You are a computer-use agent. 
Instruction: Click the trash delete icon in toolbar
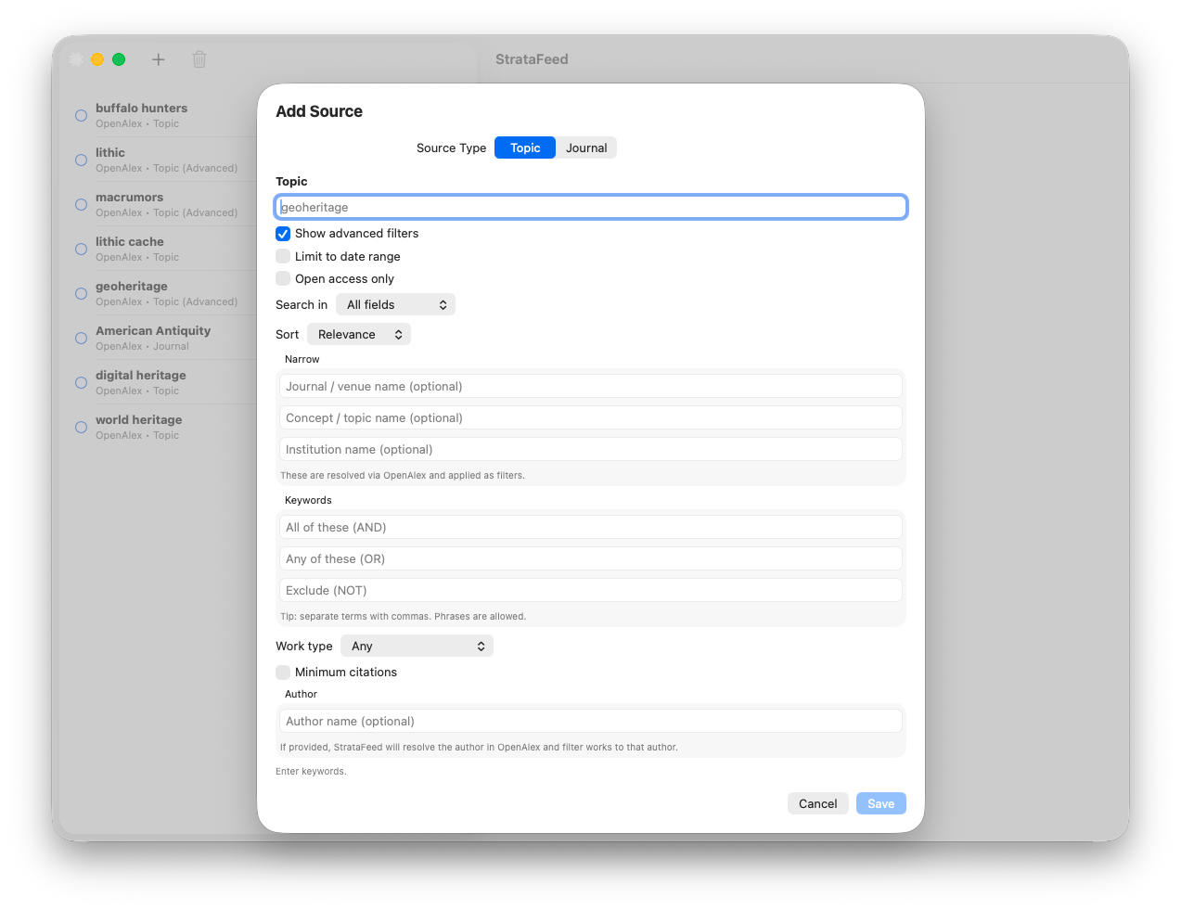pos(199,58)
